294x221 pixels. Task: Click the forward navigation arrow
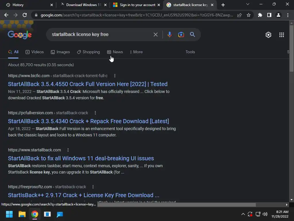coord(16,15)
